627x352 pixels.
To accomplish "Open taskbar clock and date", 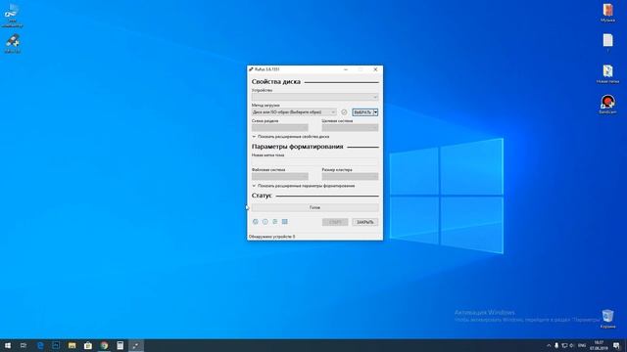I will [599, 345].
